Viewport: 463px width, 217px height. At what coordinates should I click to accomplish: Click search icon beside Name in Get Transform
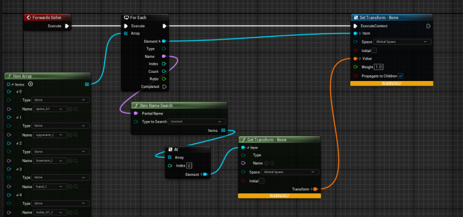coord(272,163)
